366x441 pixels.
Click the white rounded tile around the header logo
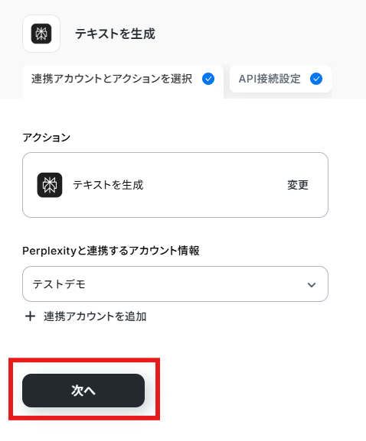tap(41, 34)
